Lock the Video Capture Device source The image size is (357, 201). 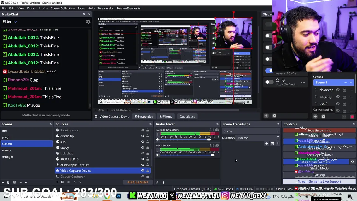point(148,171)
